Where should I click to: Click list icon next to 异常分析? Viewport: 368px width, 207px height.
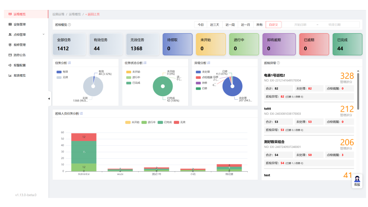click(x=209, y=63)
